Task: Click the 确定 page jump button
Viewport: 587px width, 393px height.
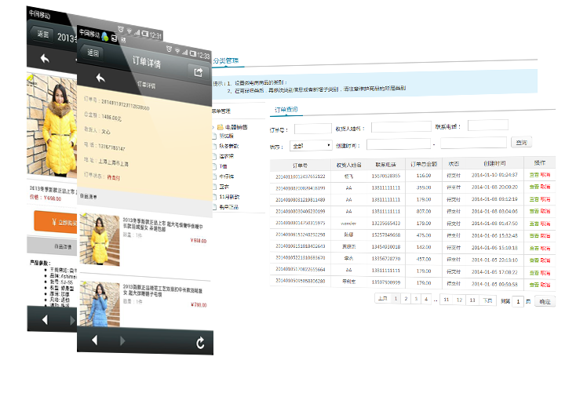Action: pyautogui.click(x=544, y=301)
